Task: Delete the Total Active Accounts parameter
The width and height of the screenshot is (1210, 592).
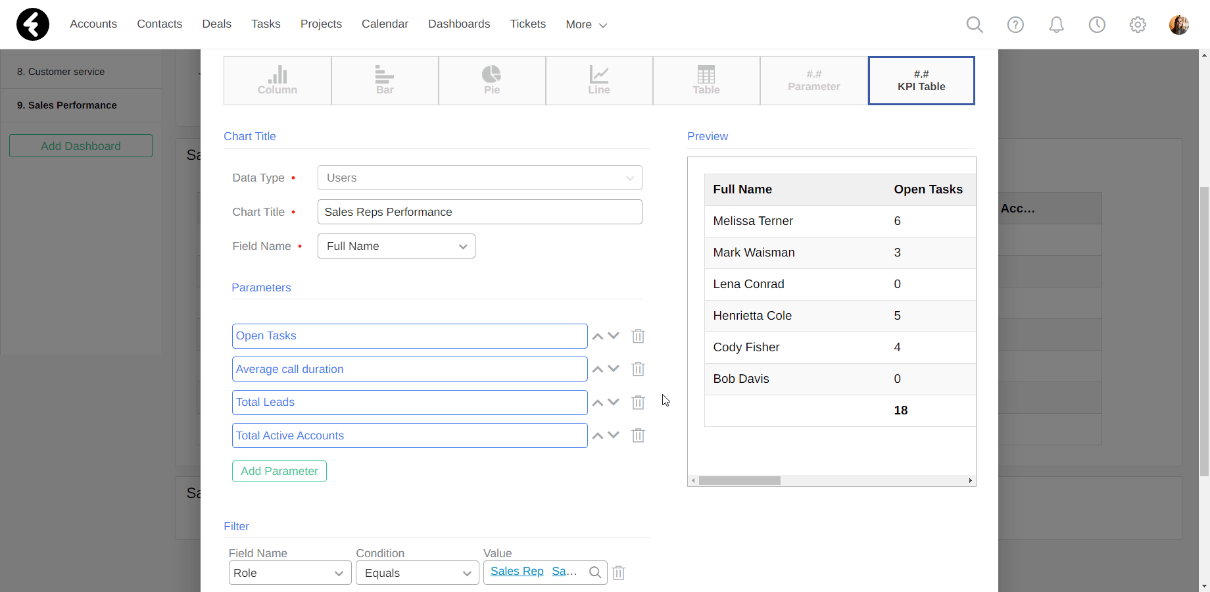Action: (638, 435)
